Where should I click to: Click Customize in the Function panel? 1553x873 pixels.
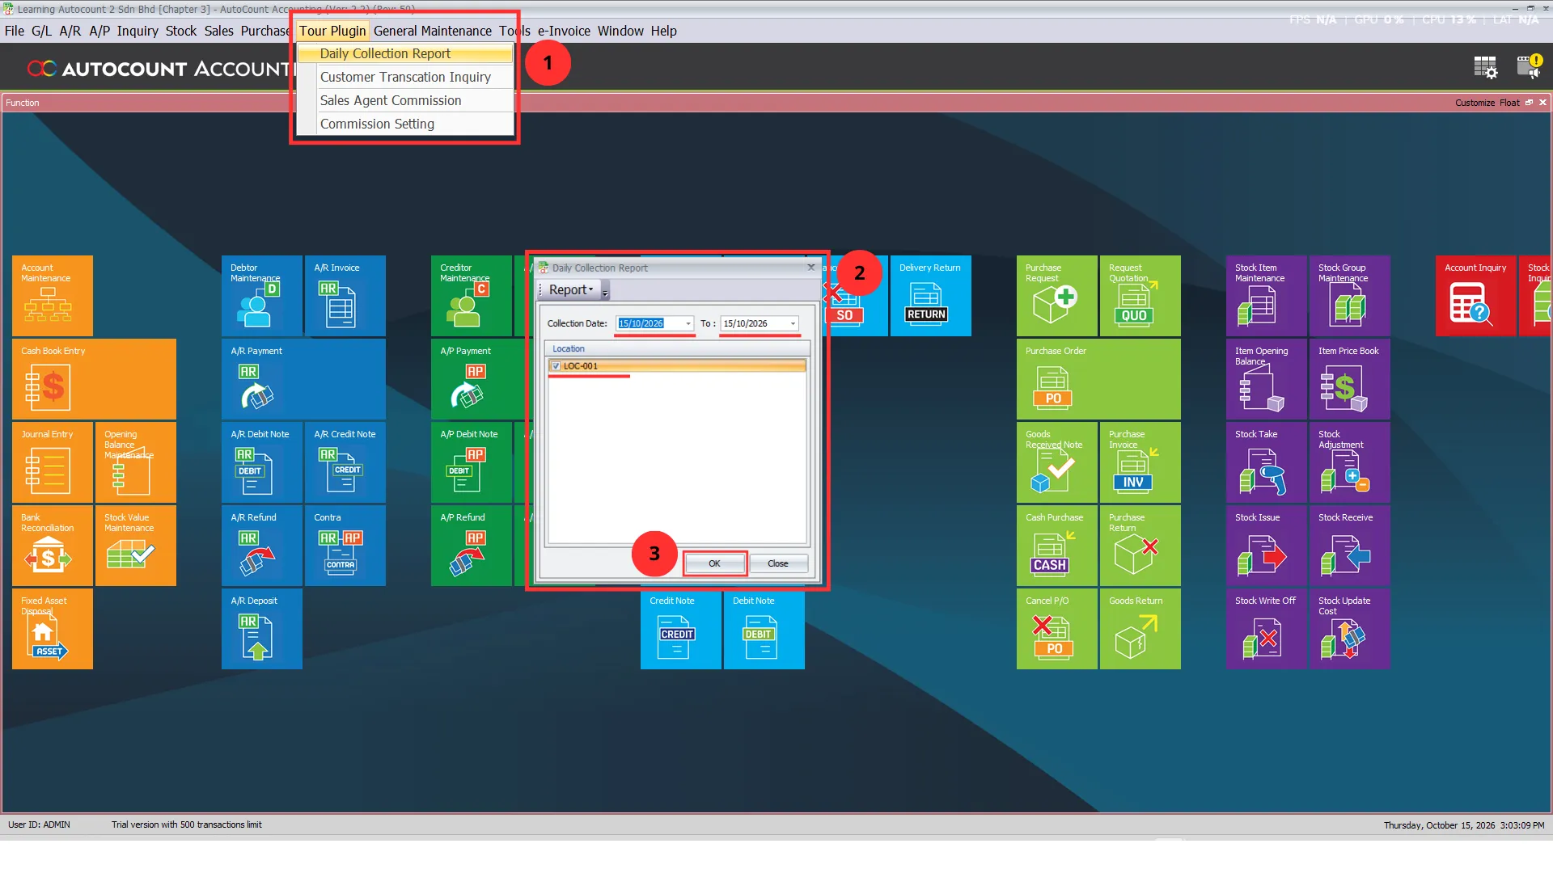(1475, 103)
